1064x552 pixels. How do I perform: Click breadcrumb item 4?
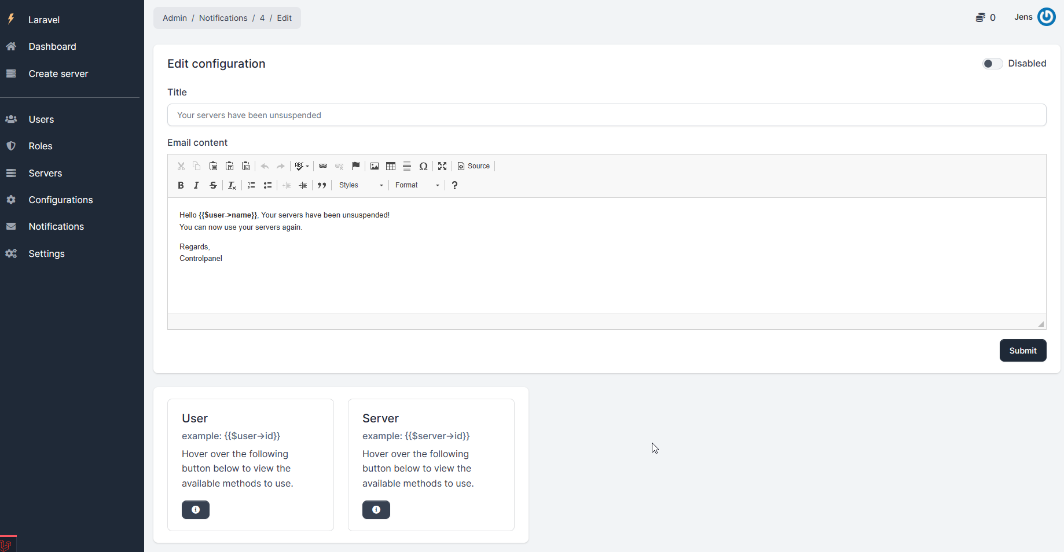tap(262, 18)
